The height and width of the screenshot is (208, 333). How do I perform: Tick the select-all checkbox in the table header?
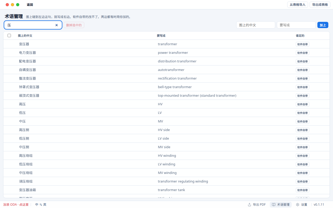[x=9, y=36]
